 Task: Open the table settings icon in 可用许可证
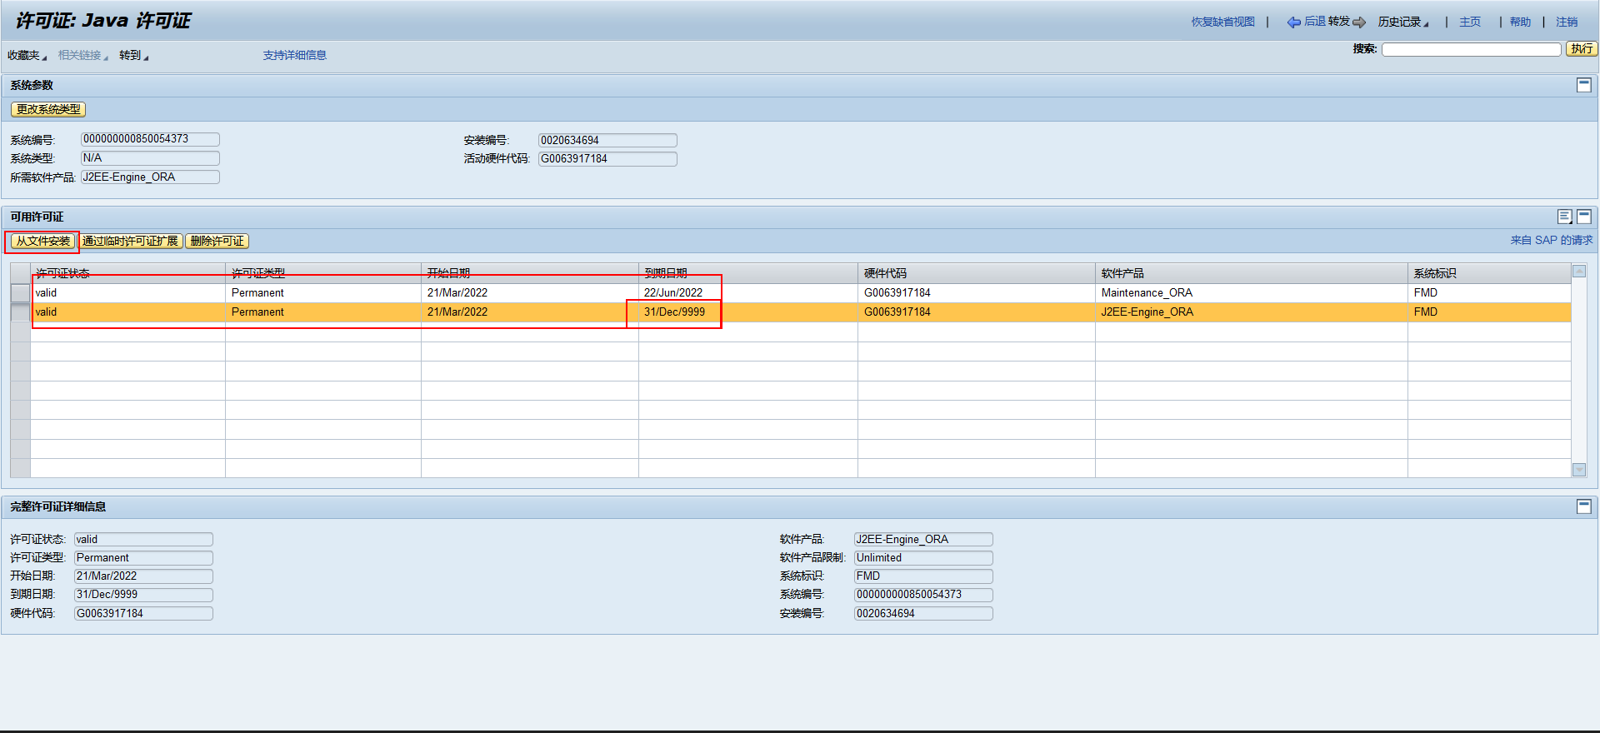[1565, 217]
